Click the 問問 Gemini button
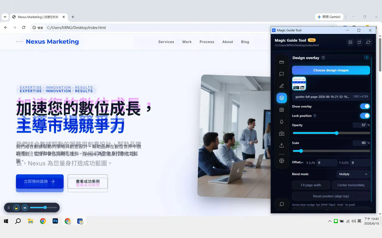 click(x=329, y=17)
